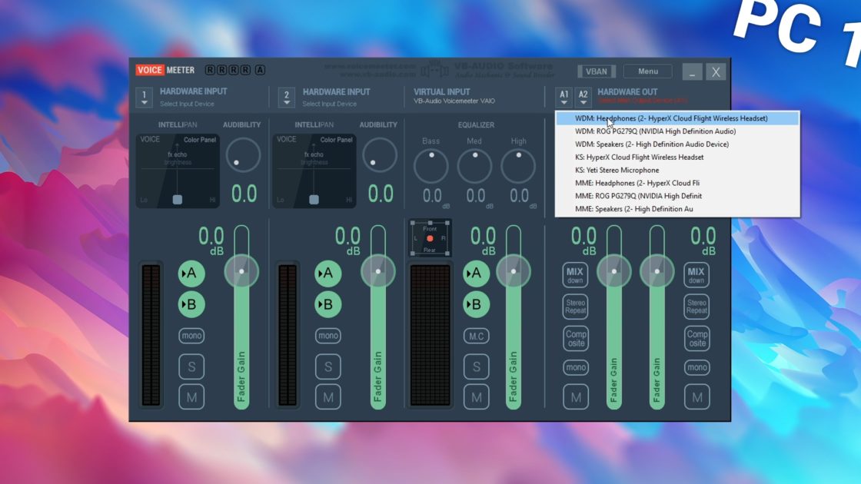
Task: Toggle bus B routing on virtual input
Action: (476, 304)
